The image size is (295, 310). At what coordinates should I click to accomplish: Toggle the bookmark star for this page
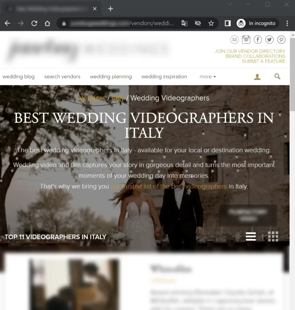point(211,23)
